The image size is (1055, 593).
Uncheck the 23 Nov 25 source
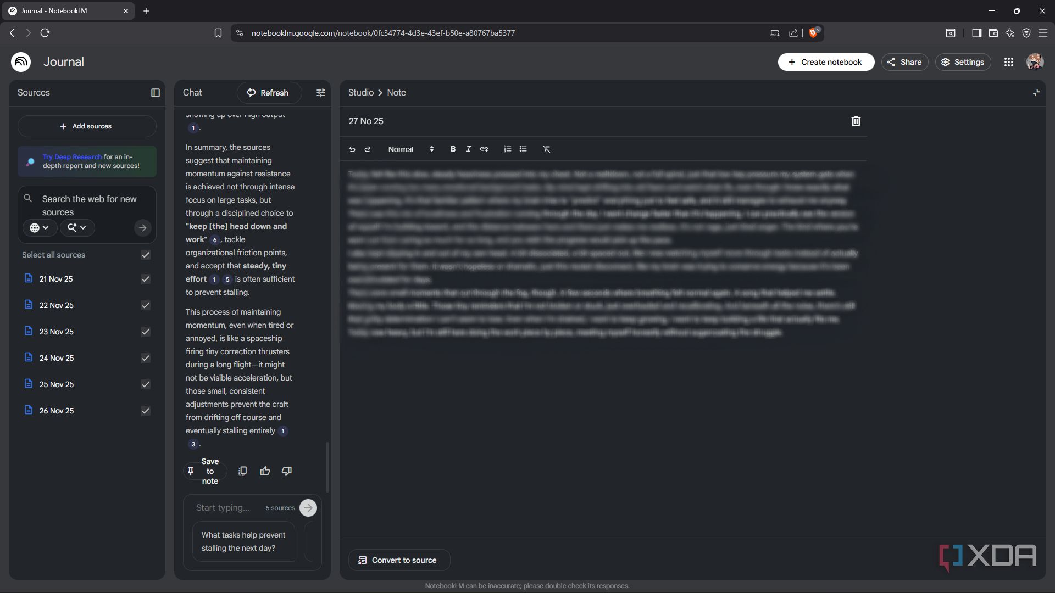[x=146, y=332]
